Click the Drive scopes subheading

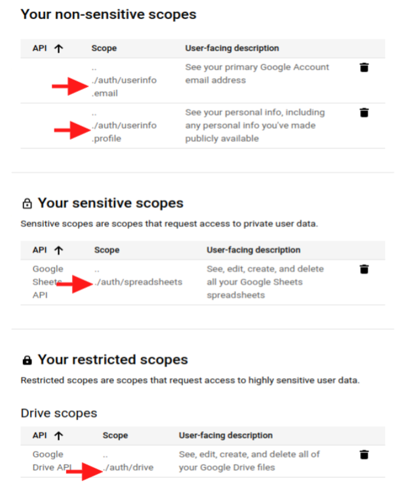(59, 413)
